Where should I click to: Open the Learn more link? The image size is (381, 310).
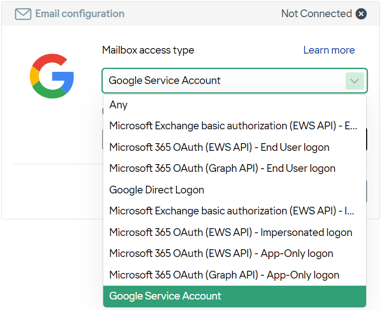[x=329, y=50]
